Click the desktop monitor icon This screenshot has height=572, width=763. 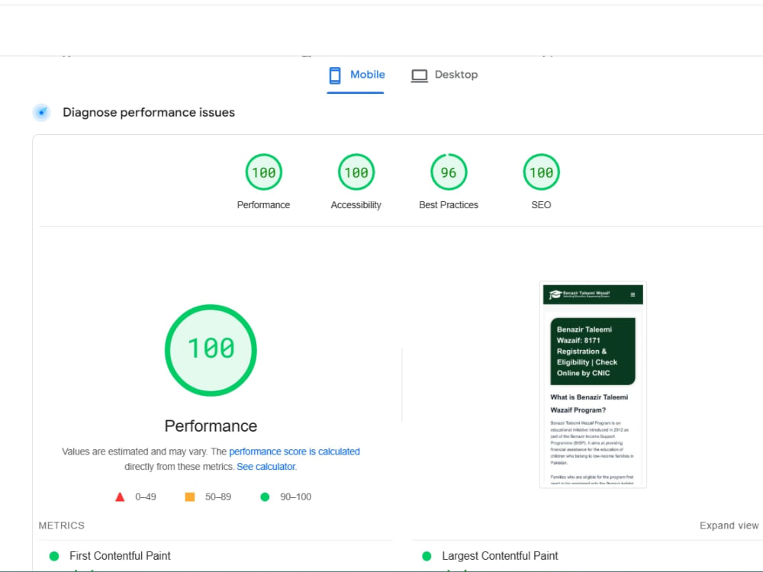pos(420,76)
